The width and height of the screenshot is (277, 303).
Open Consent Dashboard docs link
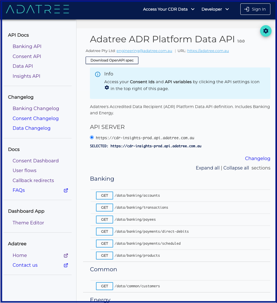[36, 161]
